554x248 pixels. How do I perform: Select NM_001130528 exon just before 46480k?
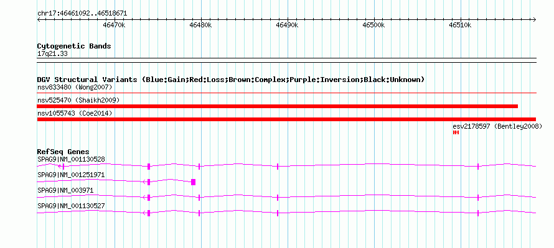coord(199,167)
